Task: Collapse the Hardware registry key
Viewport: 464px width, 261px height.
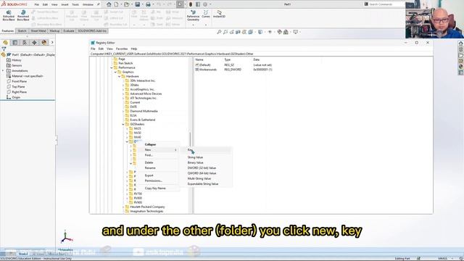Action: point(119,76)
